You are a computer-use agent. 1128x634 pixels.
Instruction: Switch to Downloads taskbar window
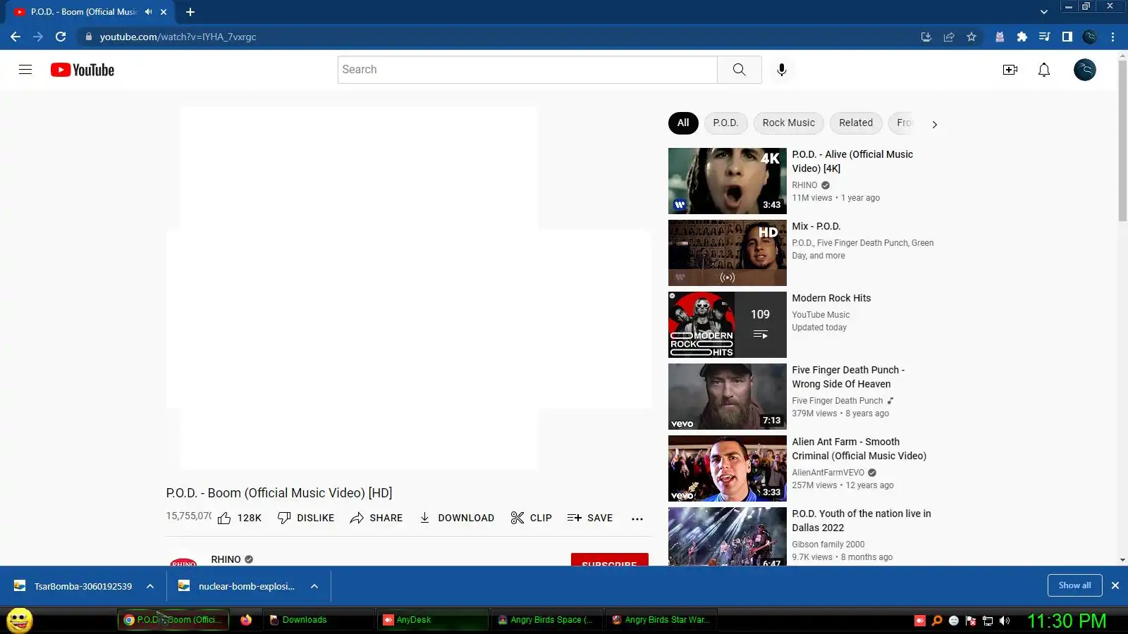tap(319, 620)
